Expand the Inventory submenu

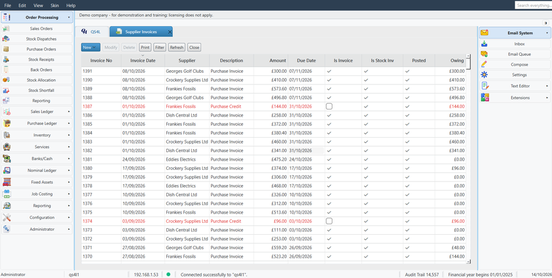69,135
